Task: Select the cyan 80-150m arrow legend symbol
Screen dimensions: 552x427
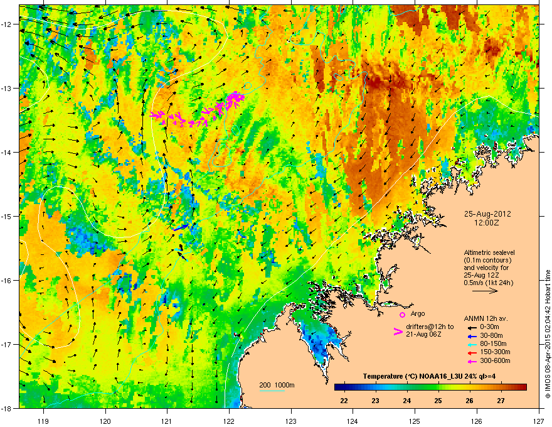Action: pyautogui.click(x=472, y=344)
